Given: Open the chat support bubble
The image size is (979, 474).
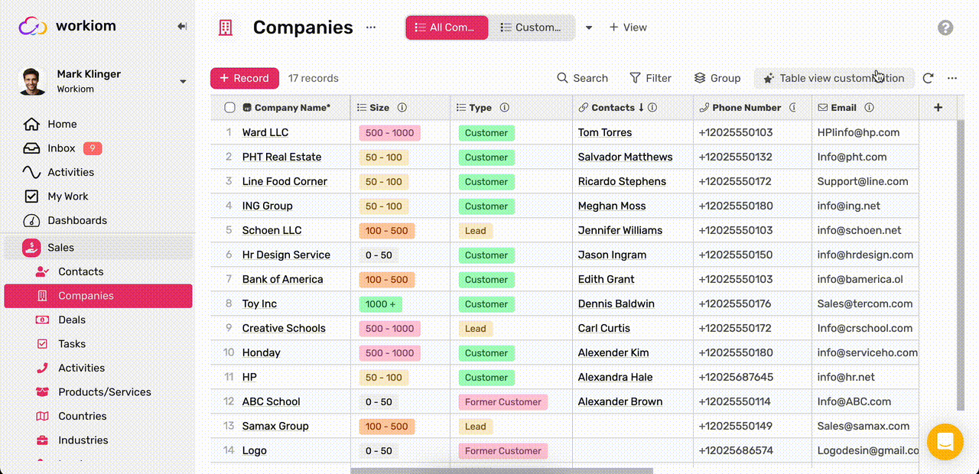Looking at the screenshot, I should pos(945,442).
